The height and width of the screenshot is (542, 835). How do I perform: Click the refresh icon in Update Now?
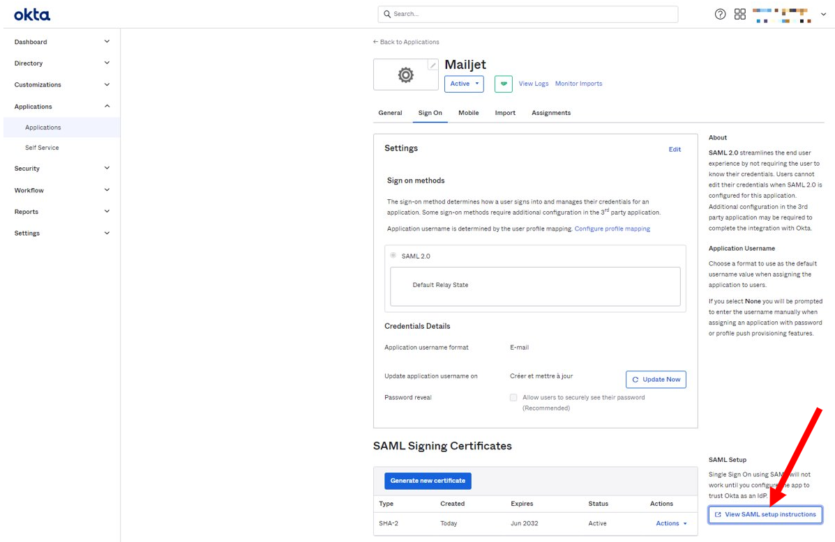click(635, 379)
